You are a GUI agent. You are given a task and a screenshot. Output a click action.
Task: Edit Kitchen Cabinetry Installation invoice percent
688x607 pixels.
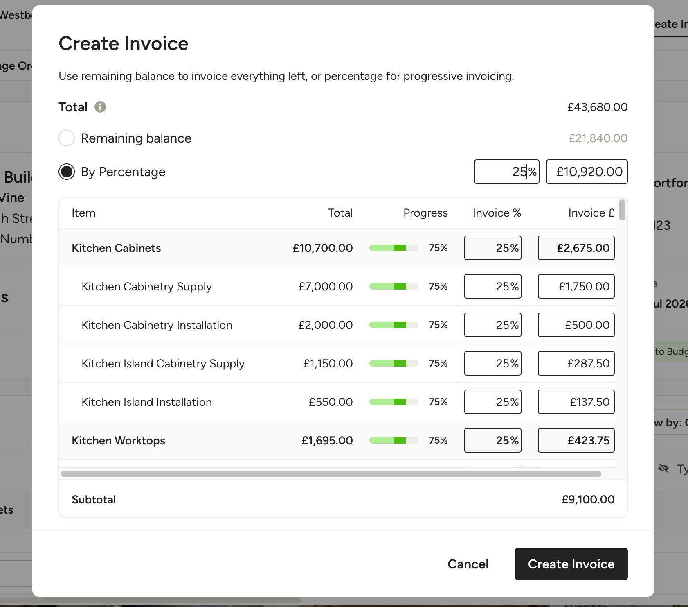click(x=492, y=325)
